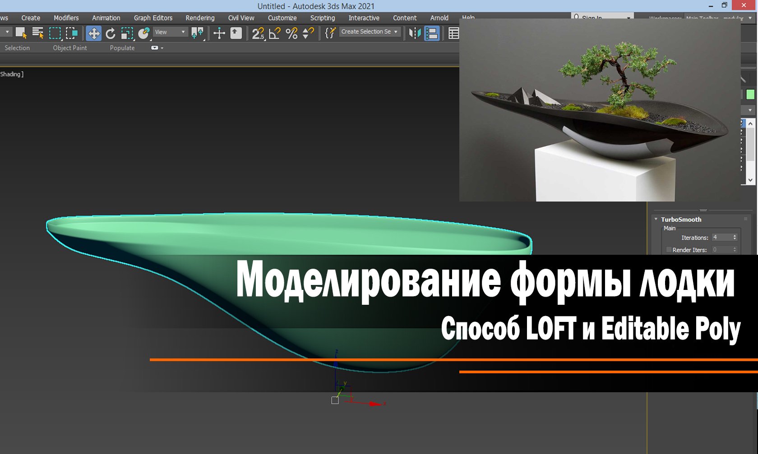Image resolution: width=758 pixels, height=454 pixels.
Task: Toggle the 2.5D Snaps button
Action: [x=258, y=32]
